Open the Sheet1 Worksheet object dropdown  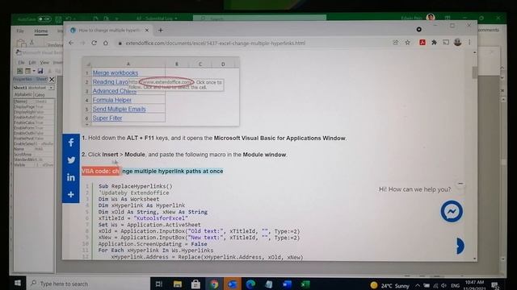click(51, 88)
